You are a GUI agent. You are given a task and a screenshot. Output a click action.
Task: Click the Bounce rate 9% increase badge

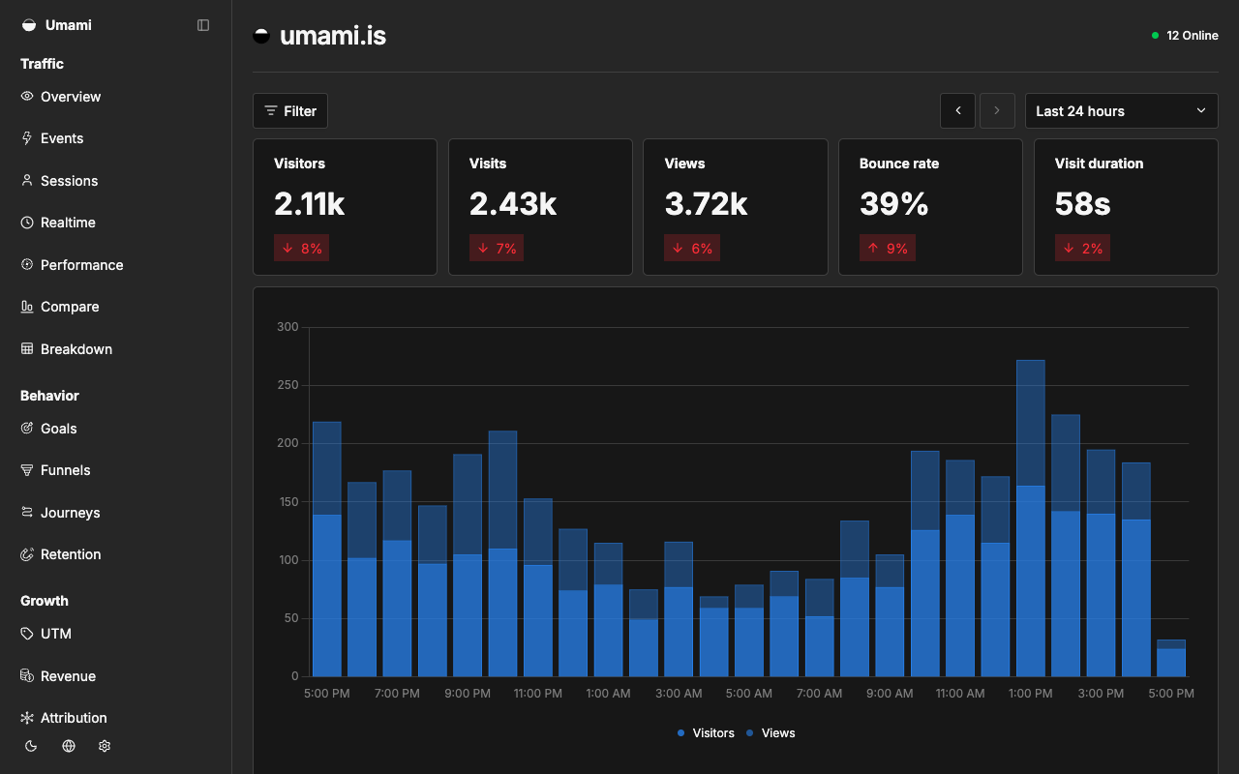[x=888, y=249]
